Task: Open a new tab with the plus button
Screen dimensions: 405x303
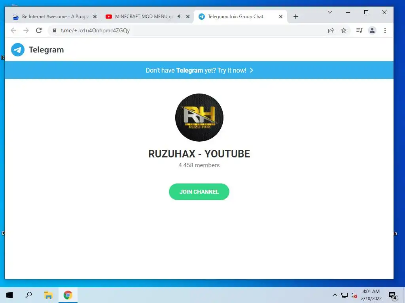Action: pos(296,17)
